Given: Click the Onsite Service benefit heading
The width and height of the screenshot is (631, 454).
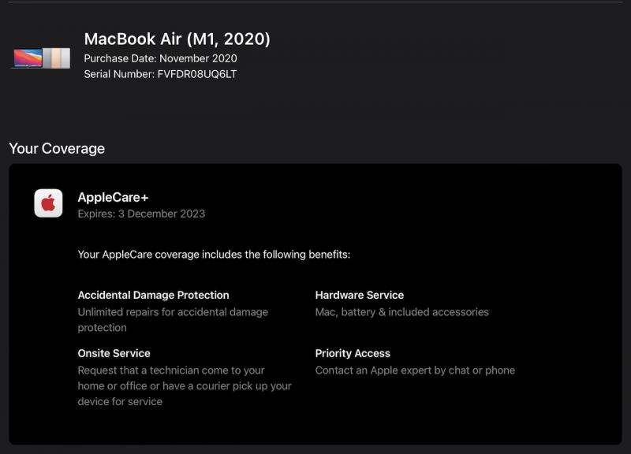Looking at the screenshot, I should [114, 353].
